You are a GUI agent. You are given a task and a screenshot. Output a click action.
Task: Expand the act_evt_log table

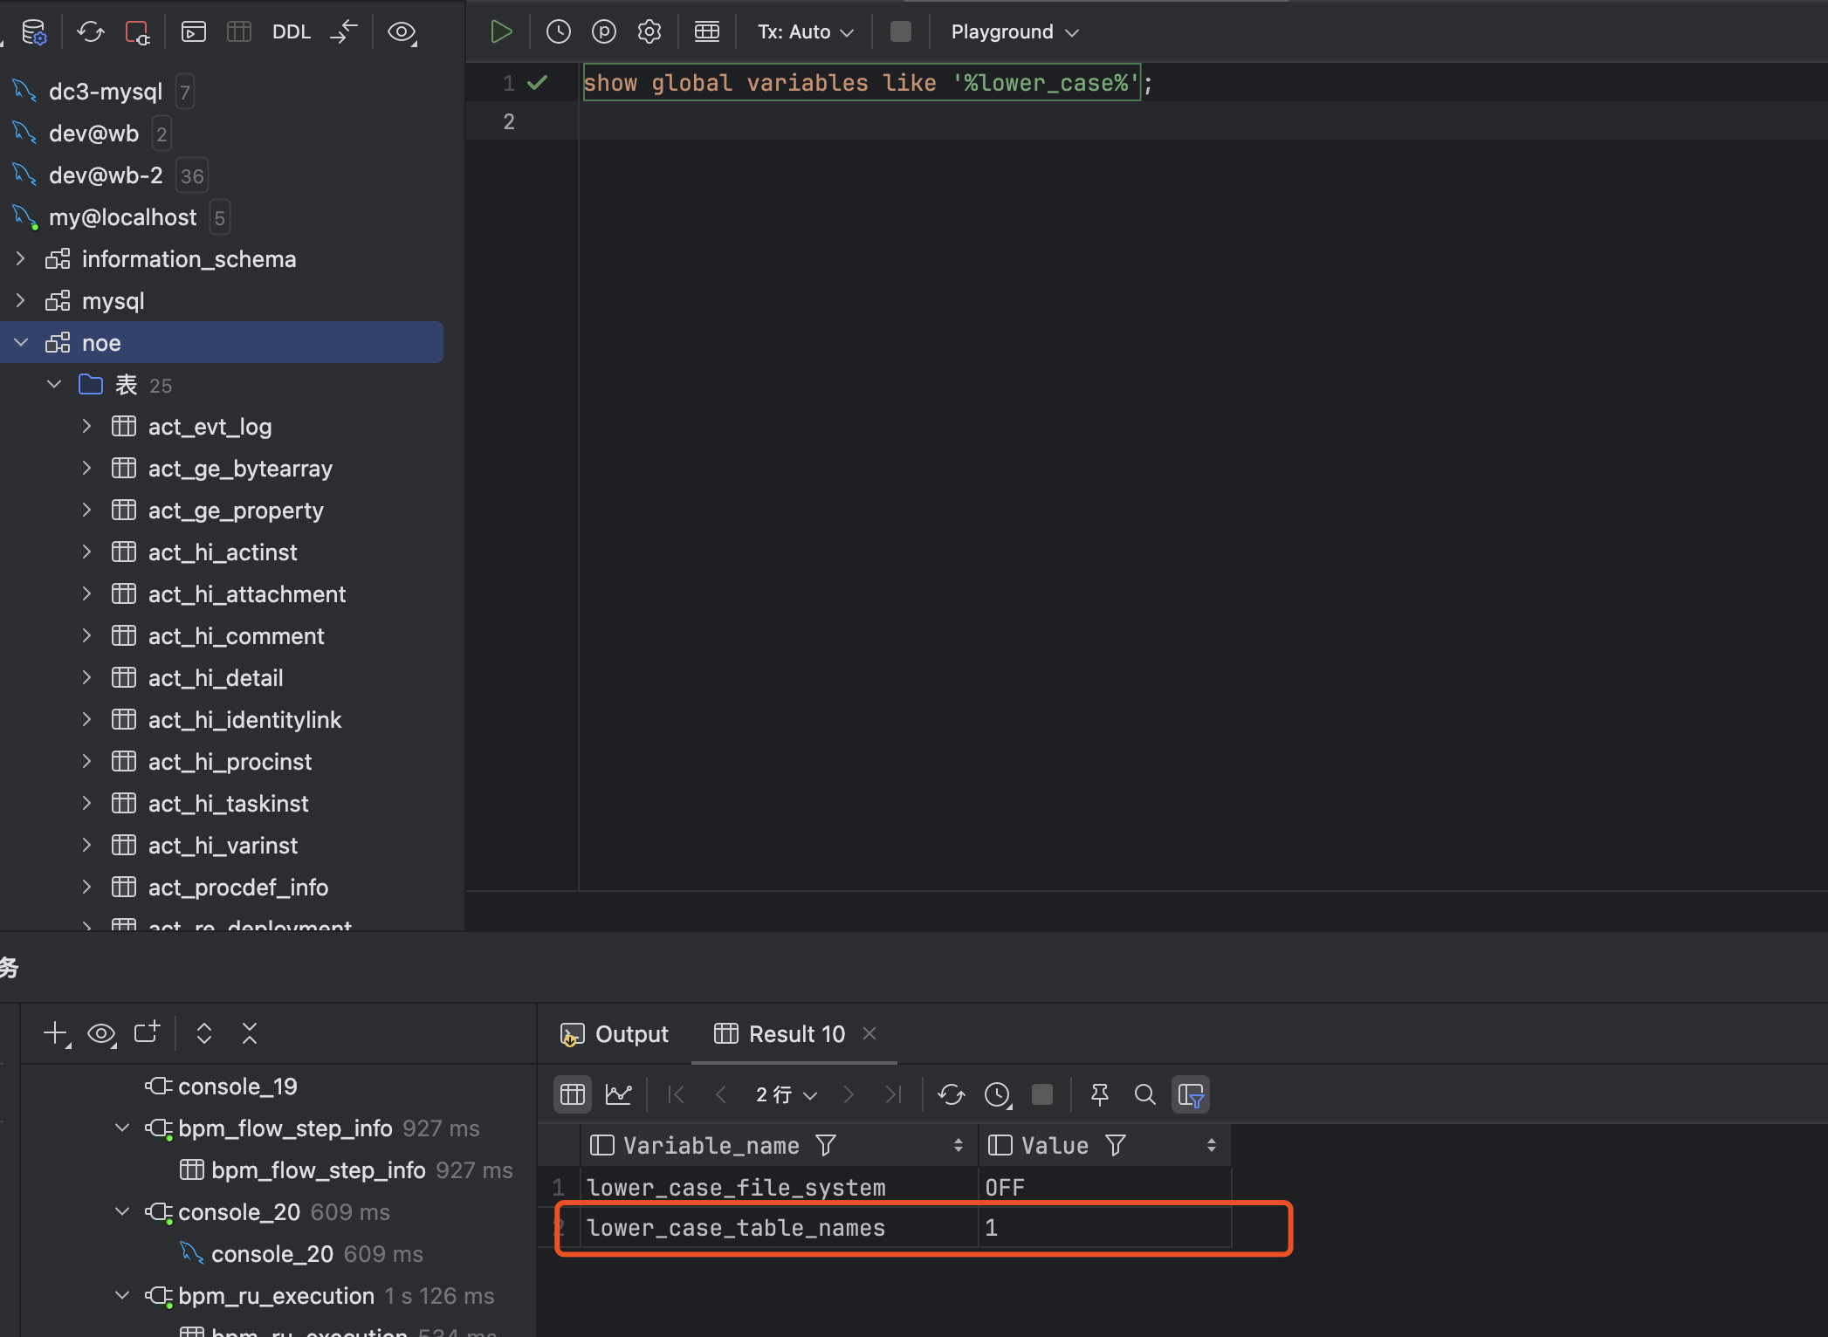[86, 427]
